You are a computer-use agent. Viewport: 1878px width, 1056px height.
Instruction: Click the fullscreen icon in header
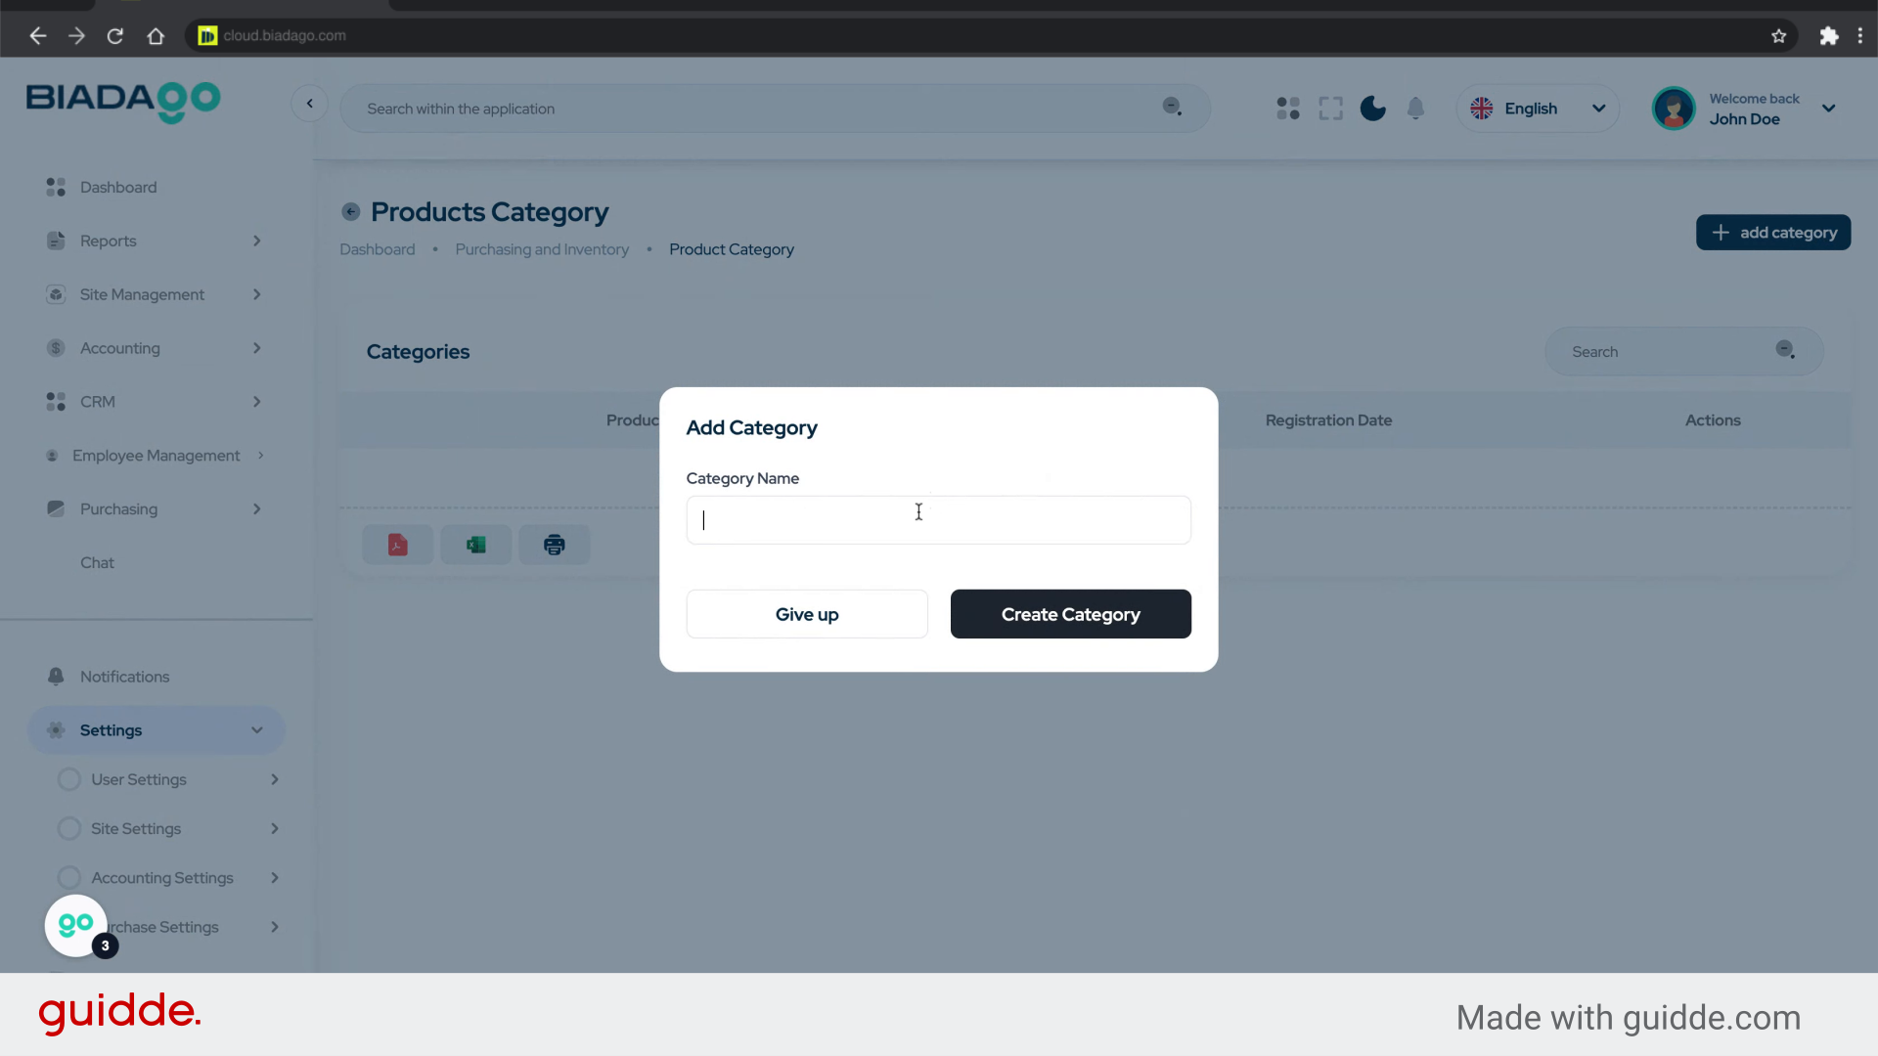1330,109
